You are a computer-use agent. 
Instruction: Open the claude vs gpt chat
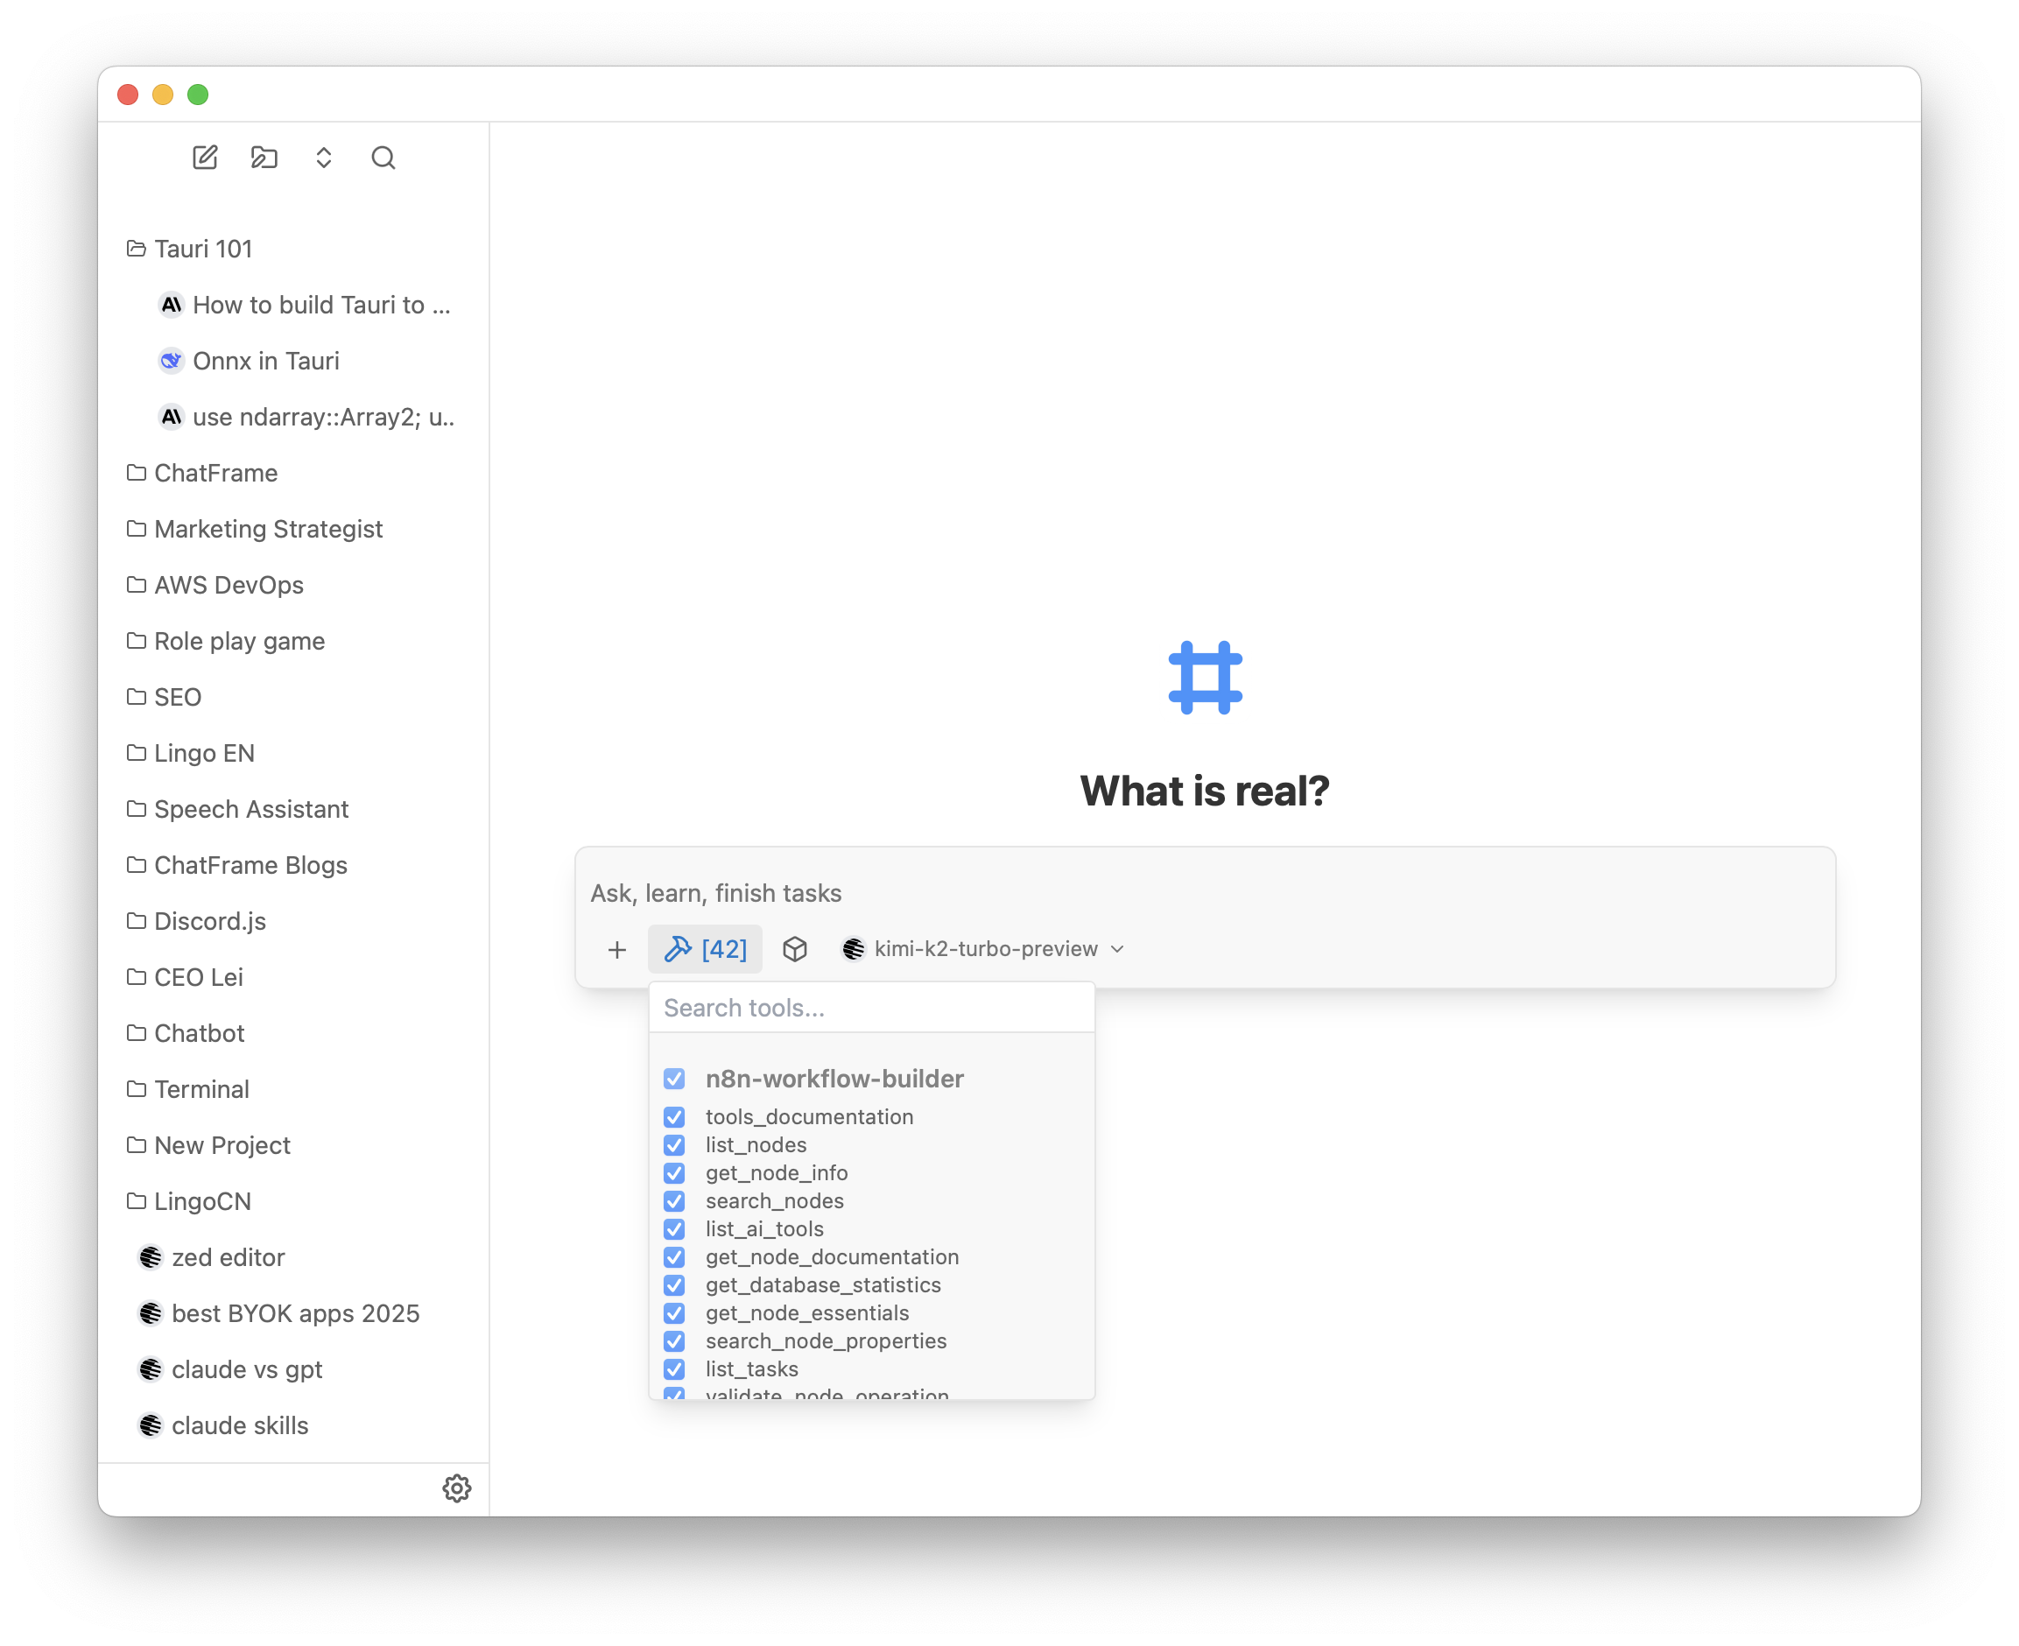[247, 1369]
